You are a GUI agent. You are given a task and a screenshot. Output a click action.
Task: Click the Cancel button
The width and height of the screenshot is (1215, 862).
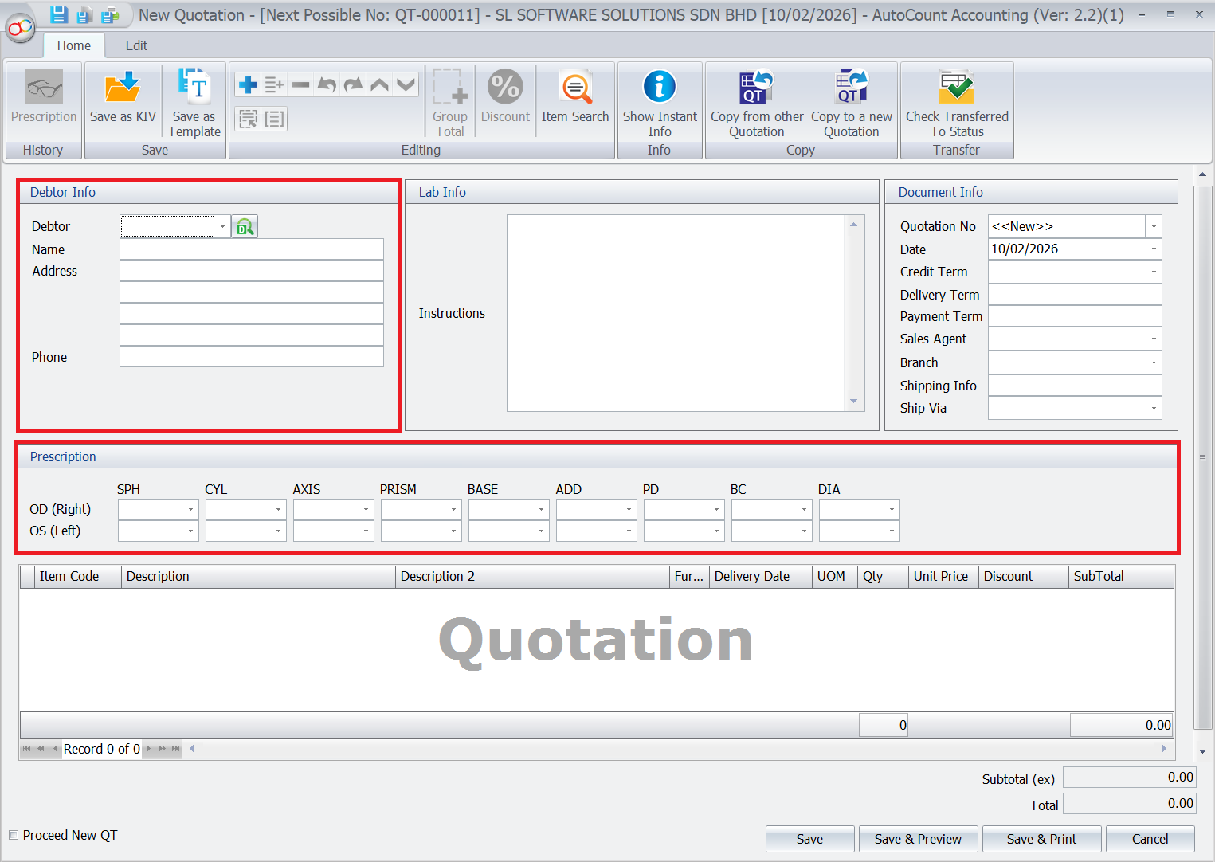tap(1150, 838)
